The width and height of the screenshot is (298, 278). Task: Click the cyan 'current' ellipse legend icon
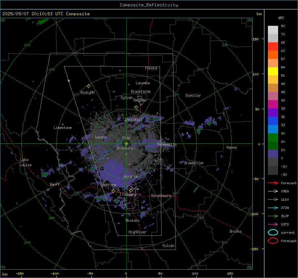click(x=273, y=232)
